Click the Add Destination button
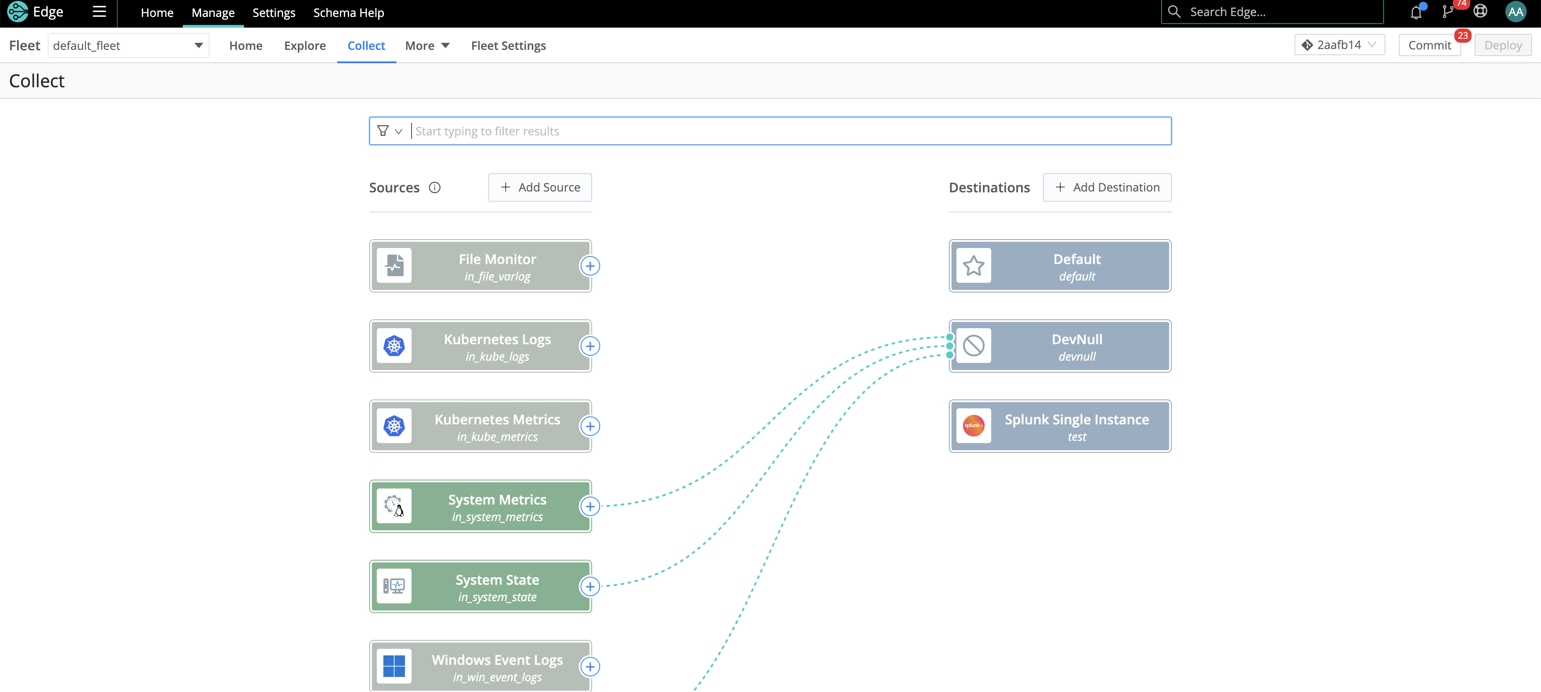The image size is (1541, 692). 1107,187
